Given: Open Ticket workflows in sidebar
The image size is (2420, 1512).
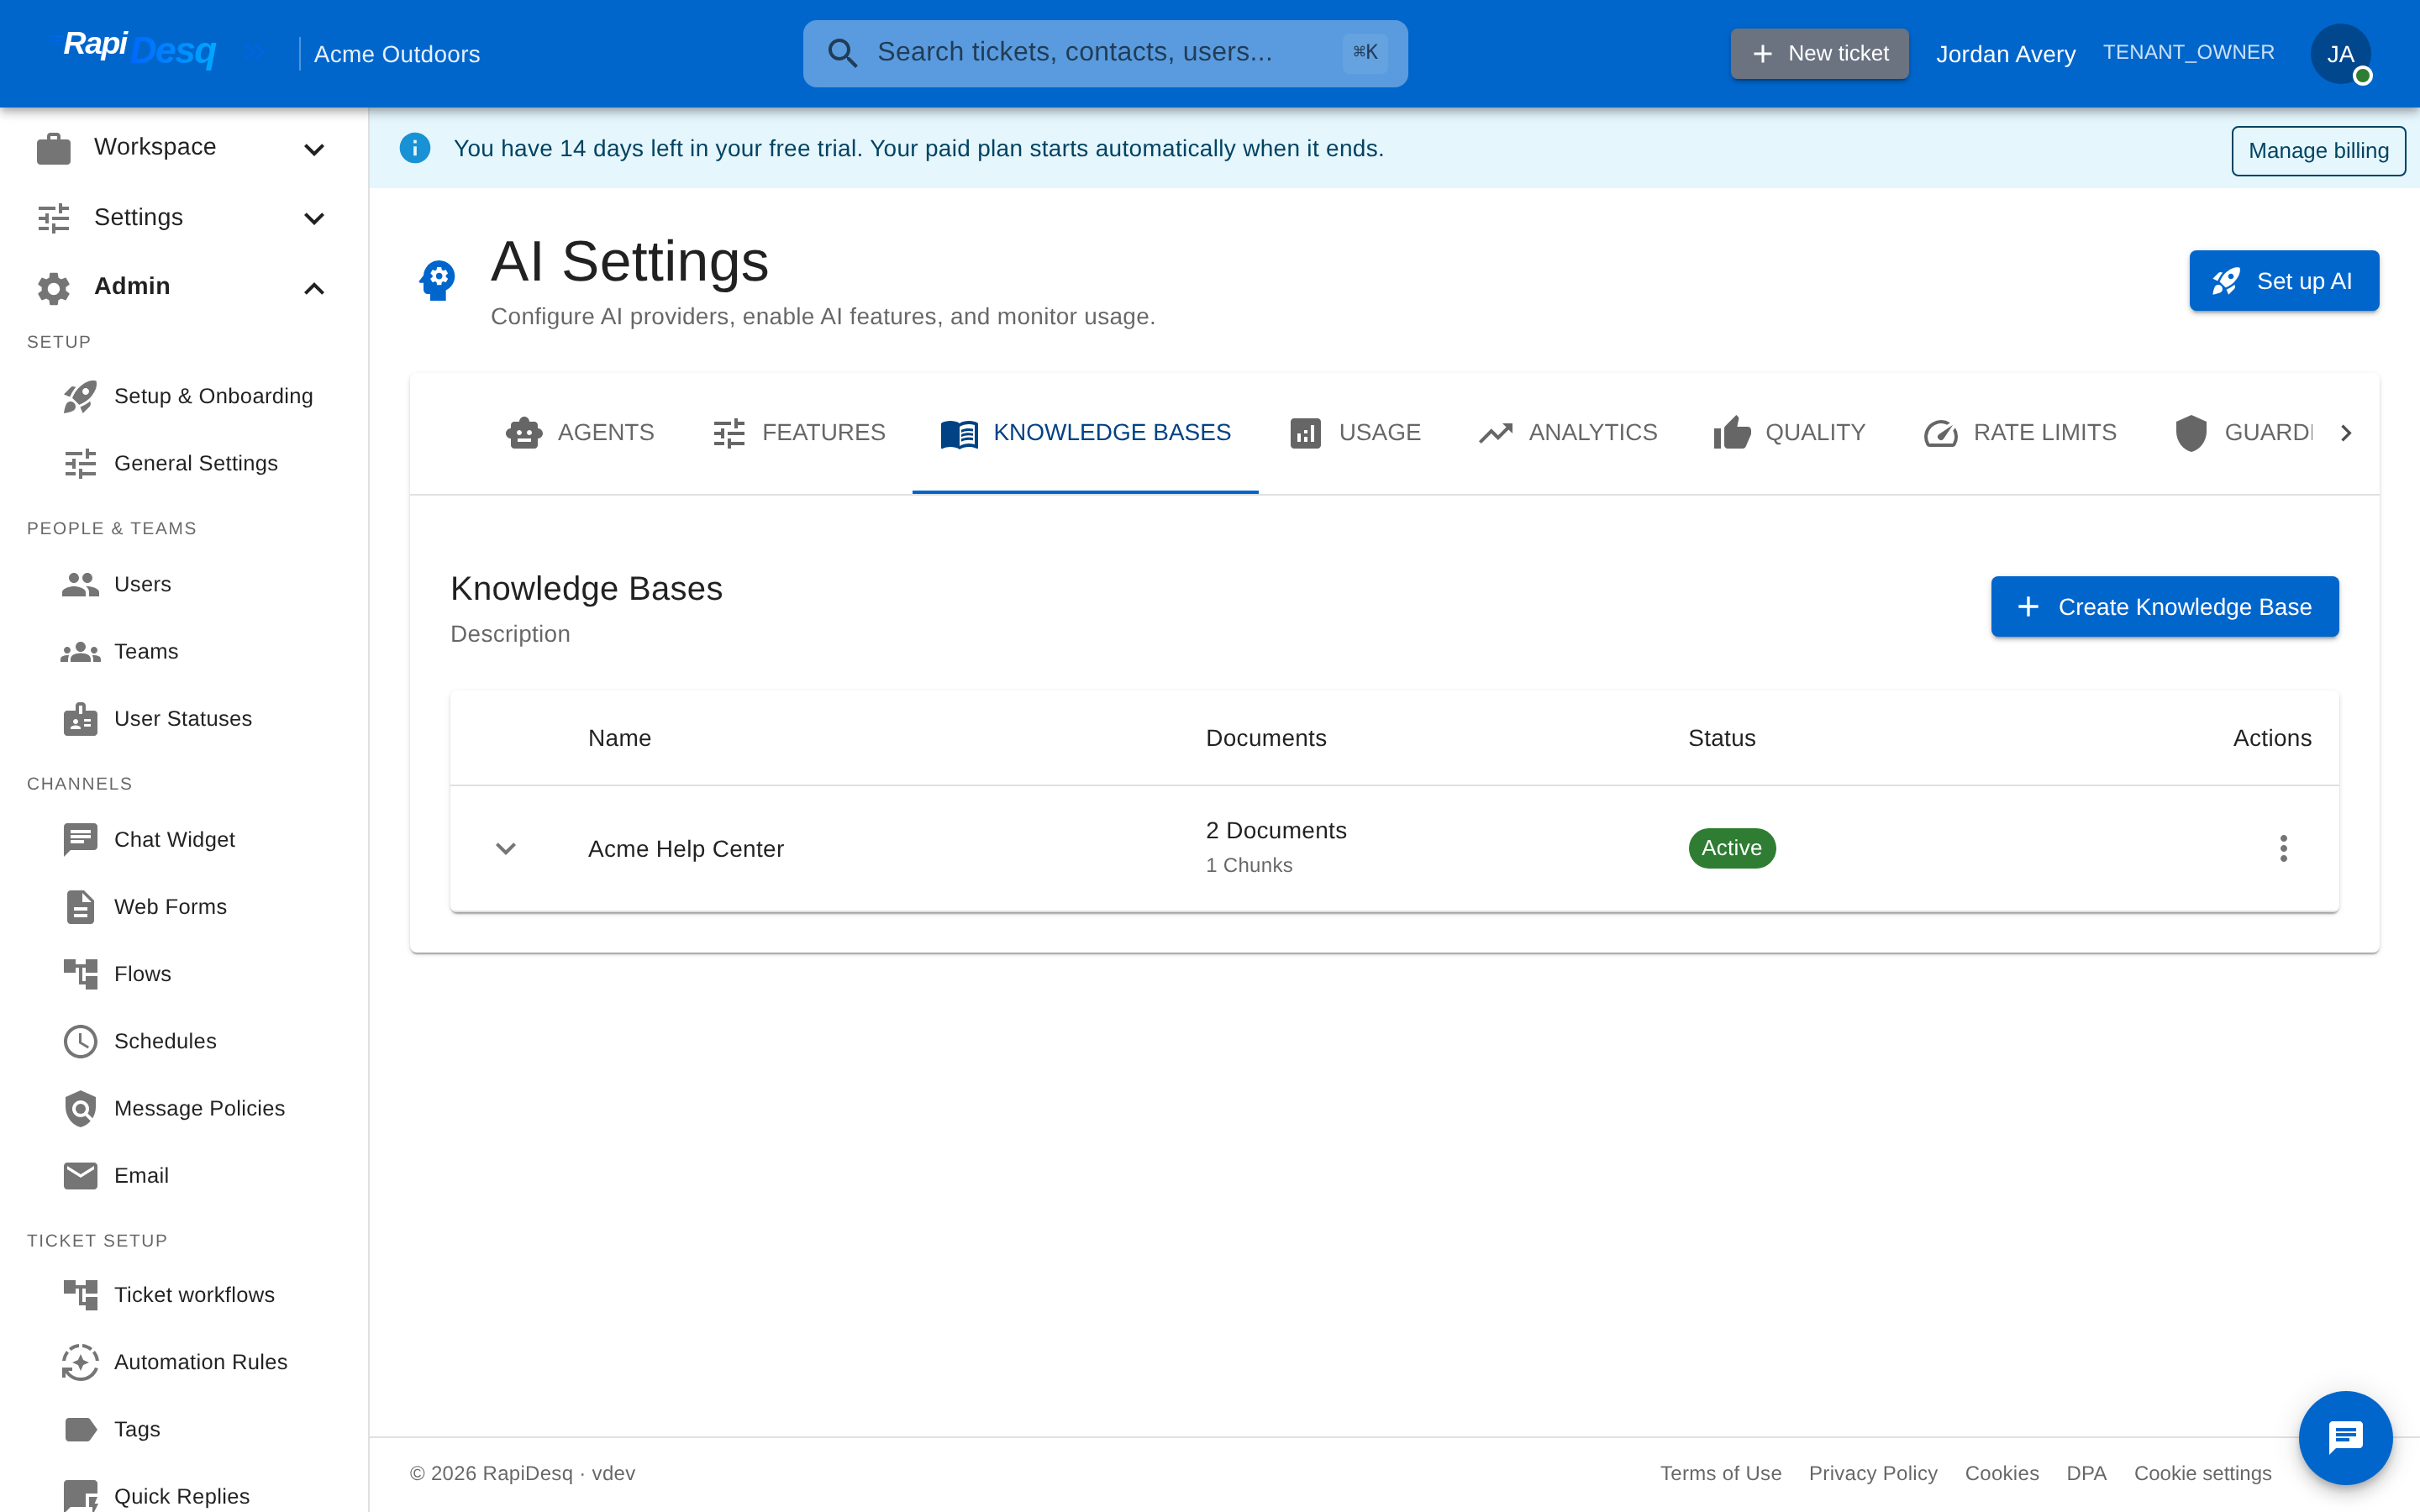Looking at the screenshot, I should 184,1295.
